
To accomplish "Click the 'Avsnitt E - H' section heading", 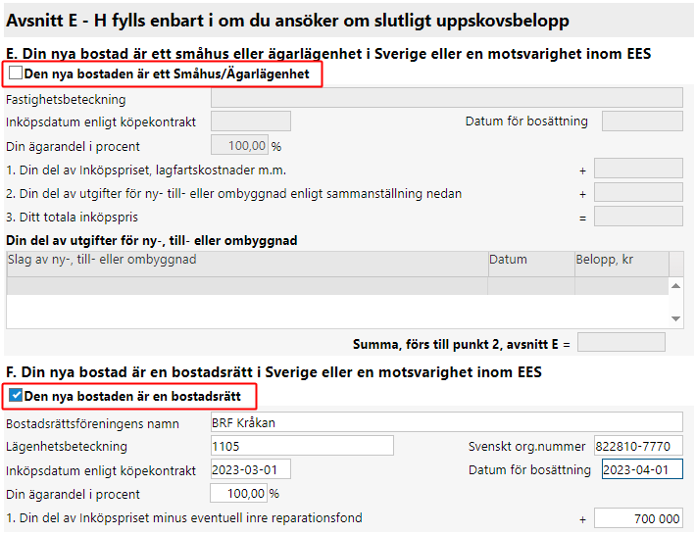I will click(x=287, y=21).
